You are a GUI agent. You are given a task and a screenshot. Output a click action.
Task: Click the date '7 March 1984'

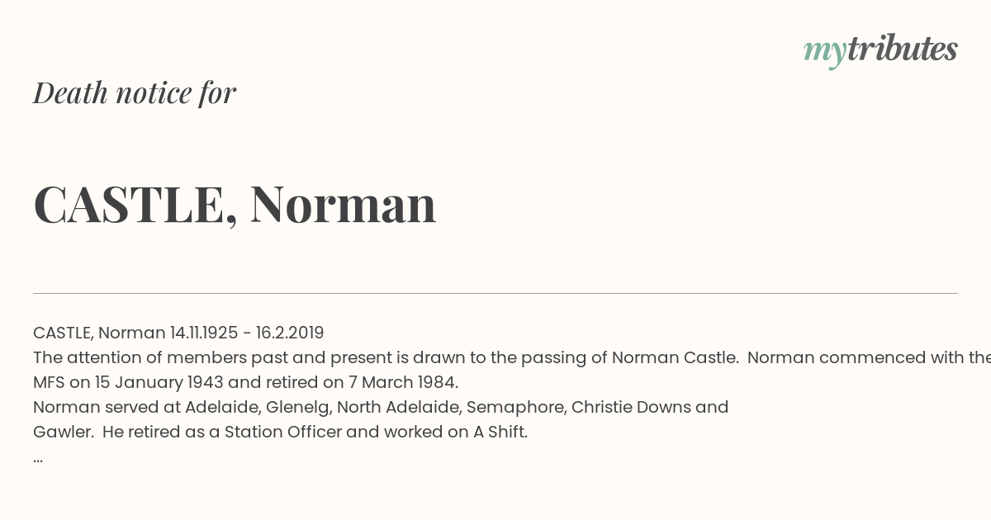point(402,382)
